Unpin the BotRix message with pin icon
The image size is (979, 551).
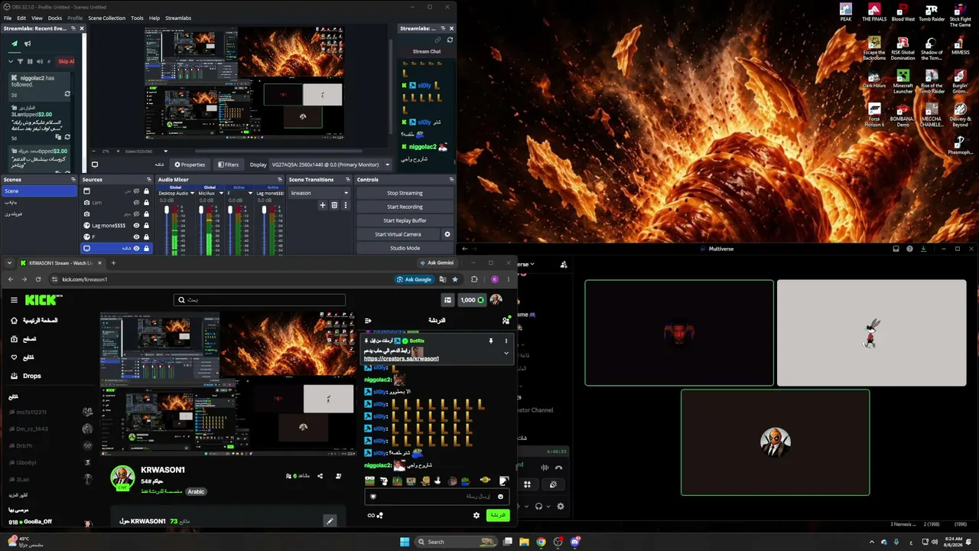pos(491,341)
